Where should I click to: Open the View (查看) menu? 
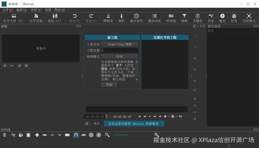[36, 10]
